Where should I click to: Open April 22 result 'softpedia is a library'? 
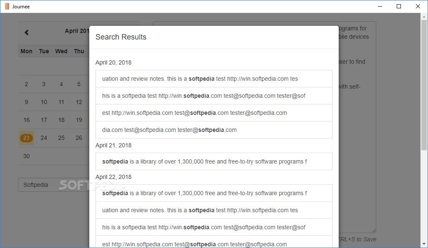point(214,193)
